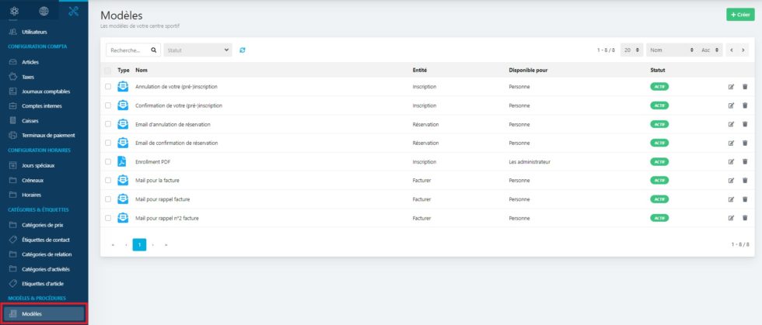Open the Statut filter dropdown
The height and width of the screenshot is (325, 762).
click(198, 50)
